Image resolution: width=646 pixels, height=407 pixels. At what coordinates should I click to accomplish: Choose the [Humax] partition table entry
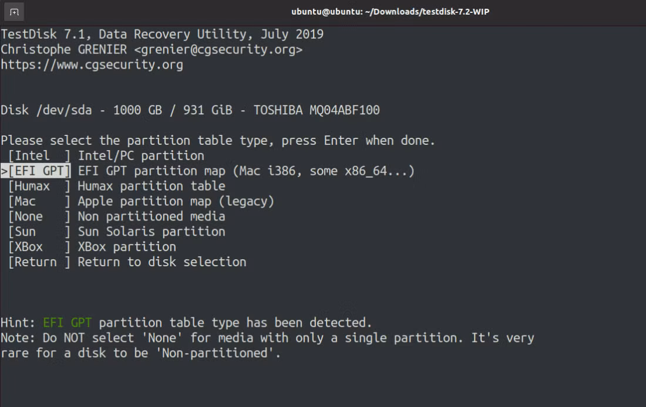pyautogui.click(x=39, y=186)
